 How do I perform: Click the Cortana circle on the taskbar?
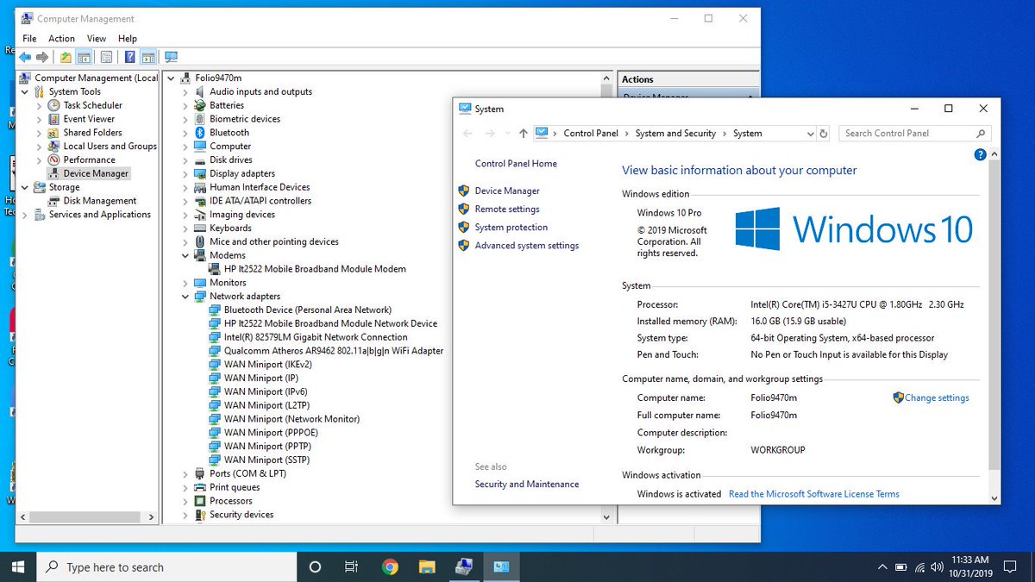click(315, 566)
